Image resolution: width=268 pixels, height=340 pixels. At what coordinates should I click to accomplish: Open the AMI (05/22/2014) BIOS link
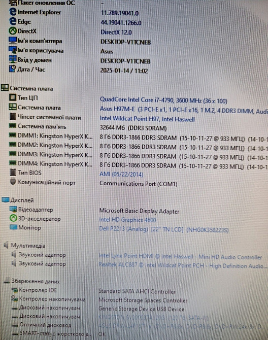[121, 174]
